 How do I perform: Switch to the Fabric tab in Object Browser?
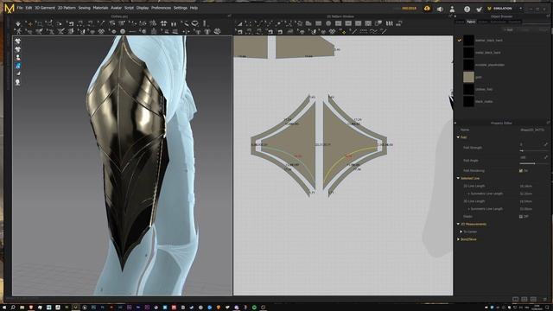[471, 22]
